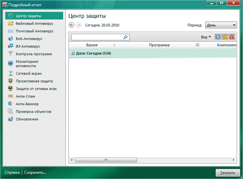Viewport: 243px width, 179px height.
Task: Select Контроль программ in sidebar
Action: coord(34,54)
